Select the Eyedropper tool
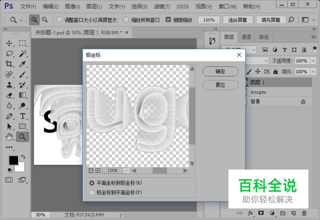This screenshot has height=220, width=320. point(23,64)
